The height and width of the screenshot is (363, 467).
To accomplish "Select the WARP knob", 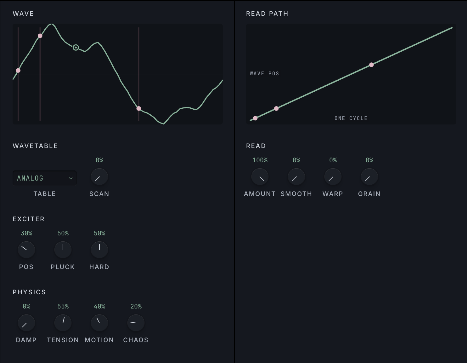I will [333, 177].
